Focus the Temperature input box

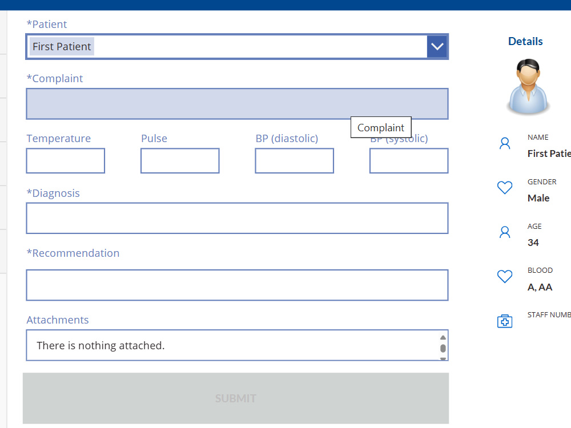(x=66, y=160)
